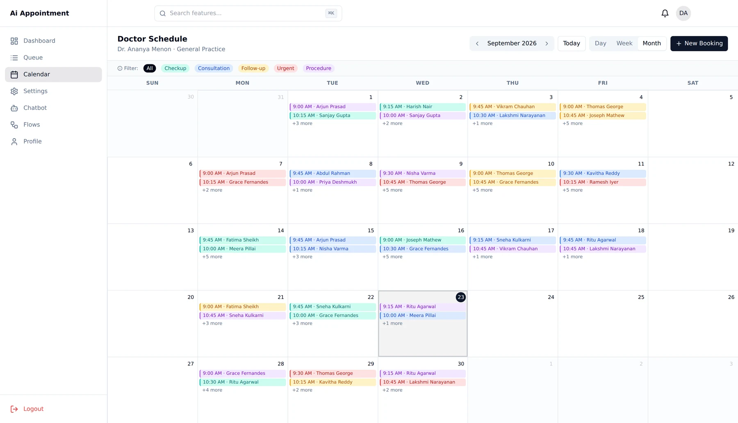This screenshot has width=738, height=423.
Task: Open 9:30 AM Kavitha Reddy appointment
Action: click(603, 173)
